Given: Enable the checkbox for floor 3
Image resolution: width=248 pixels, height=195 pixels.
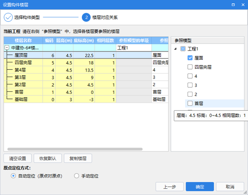Looking at the screenshot, I should (x=190, y=85).
